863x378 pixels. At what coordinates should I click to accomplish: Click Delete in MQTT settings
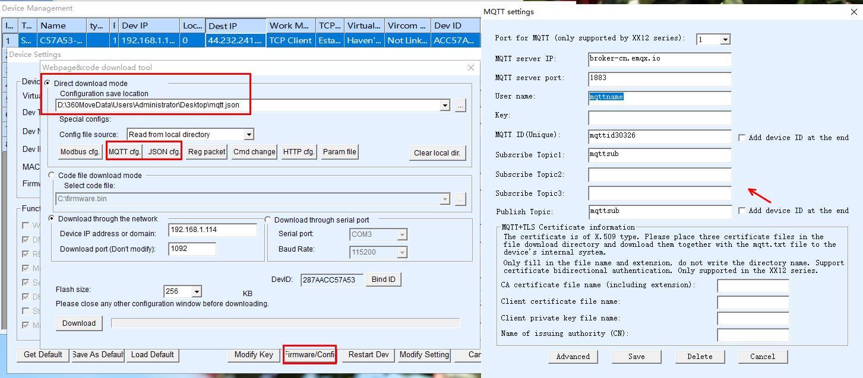700,357
